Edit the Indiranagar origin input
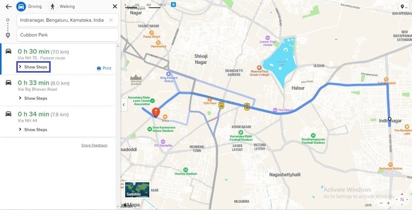Screen dimensions: 412x210 coord(67,20)
